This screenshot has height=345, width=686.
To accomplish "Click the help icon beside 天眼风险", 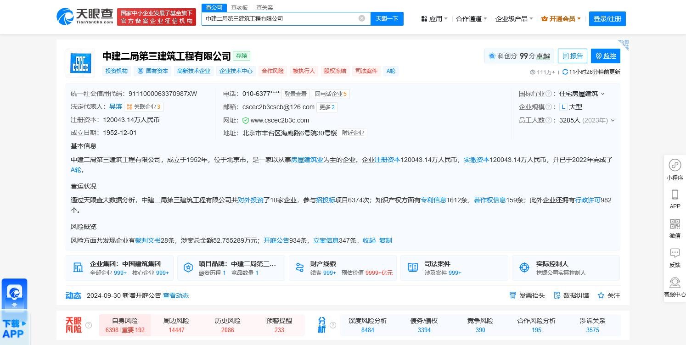I will point(89,325).
